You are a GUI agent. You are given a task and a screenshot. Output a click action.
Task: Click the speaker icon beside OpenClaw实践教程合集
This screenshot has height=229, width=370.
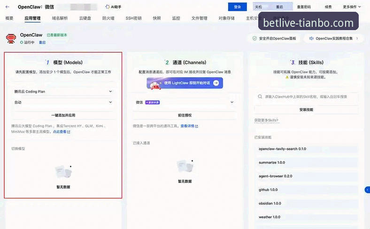(311, 38)
